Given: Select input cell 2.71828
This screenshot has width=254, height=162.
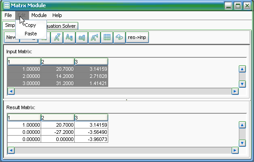Looking at the screenshot, I should tap(91, 76).
